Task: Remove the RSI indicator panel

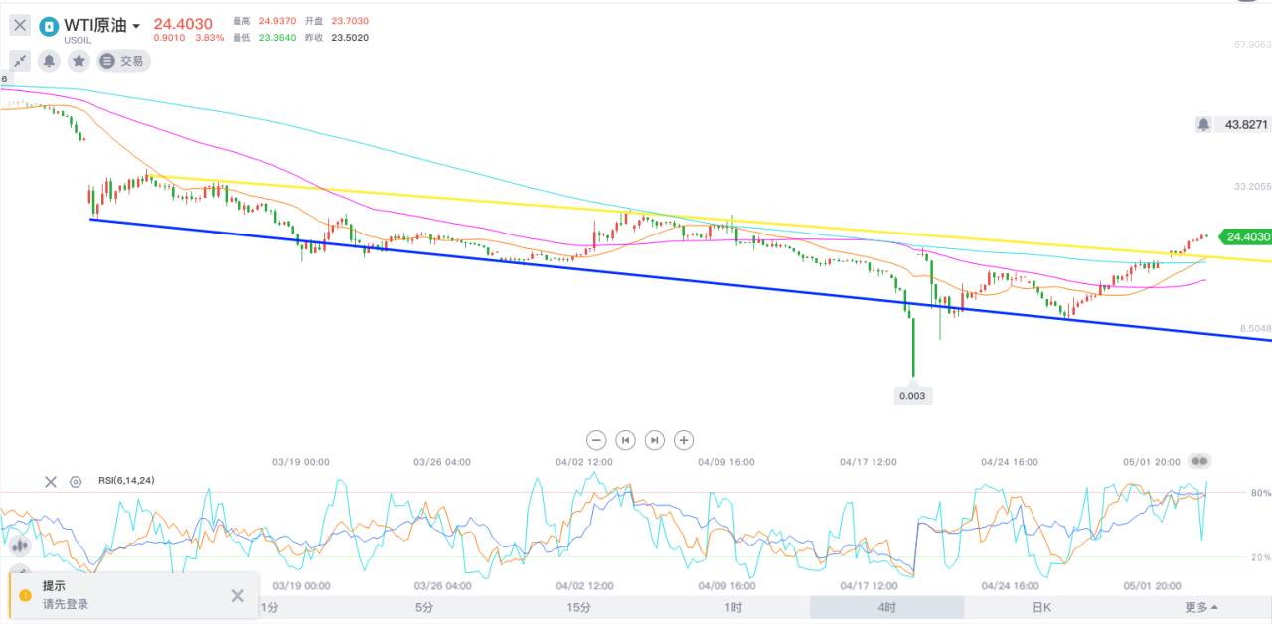Action: pos(51,482)
